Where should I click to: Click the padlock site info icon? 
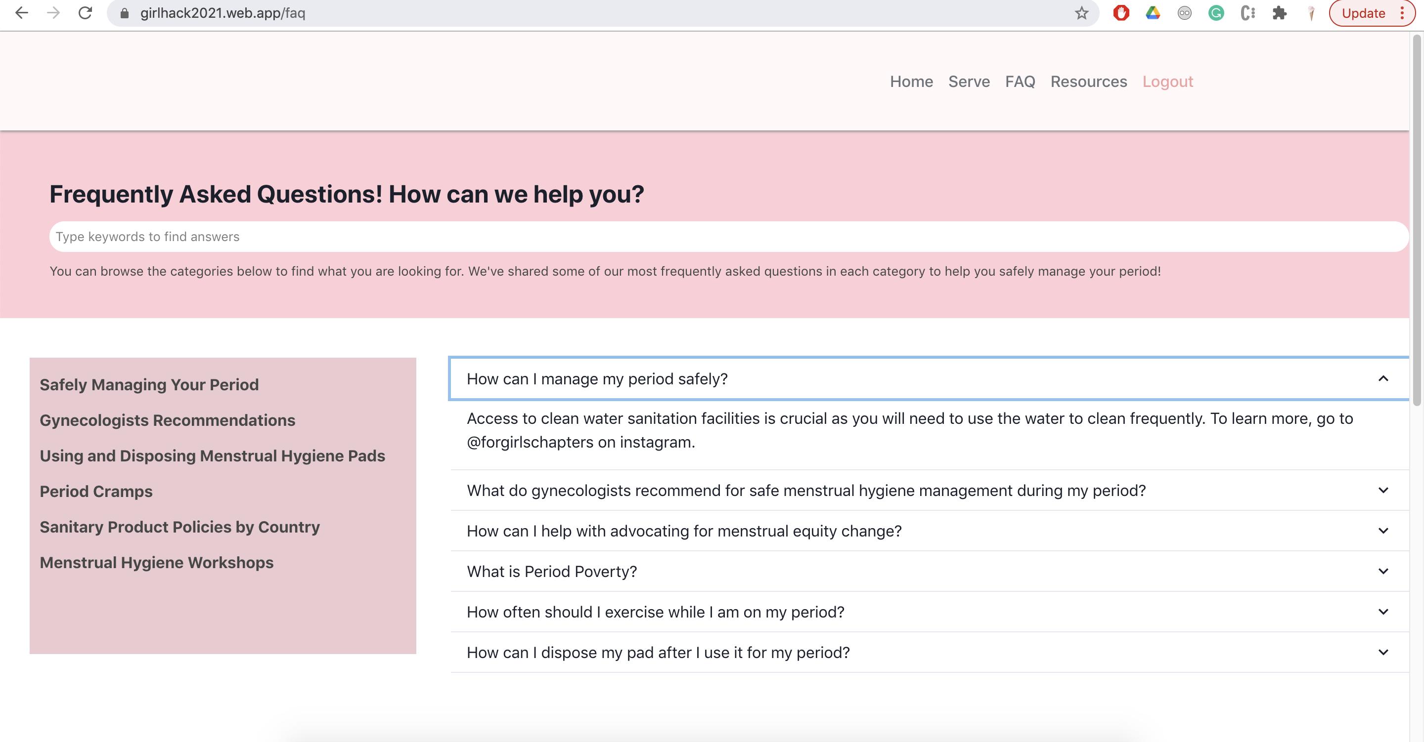[x=125, y=13]
